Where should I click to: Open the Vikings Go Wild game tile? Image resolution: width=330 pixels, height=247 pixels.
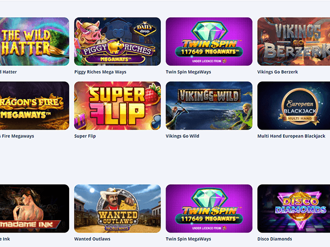(x=209, y=105)
